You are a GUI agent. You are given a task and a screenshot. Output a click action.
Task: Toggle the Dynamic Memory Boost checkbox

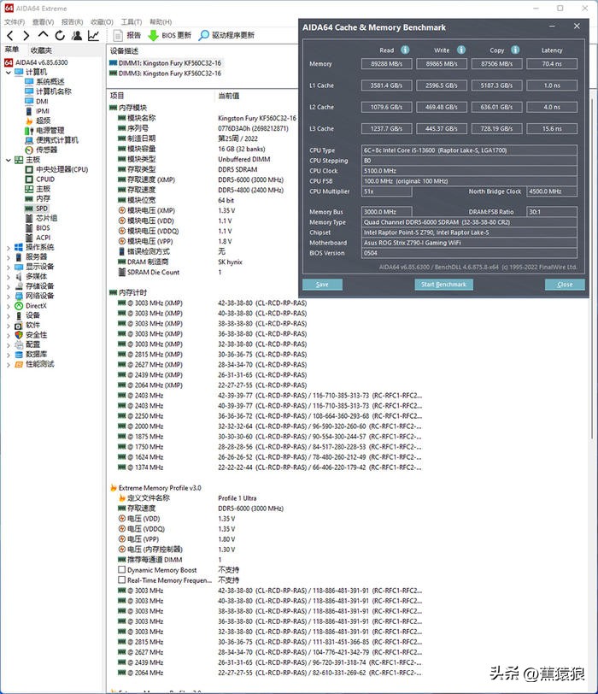click(x=121, y=570)
